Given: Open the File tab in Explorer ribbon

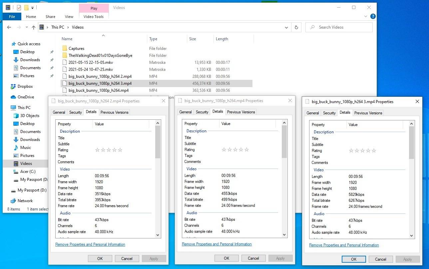Looking at the screenshot, I should point(12,17).
